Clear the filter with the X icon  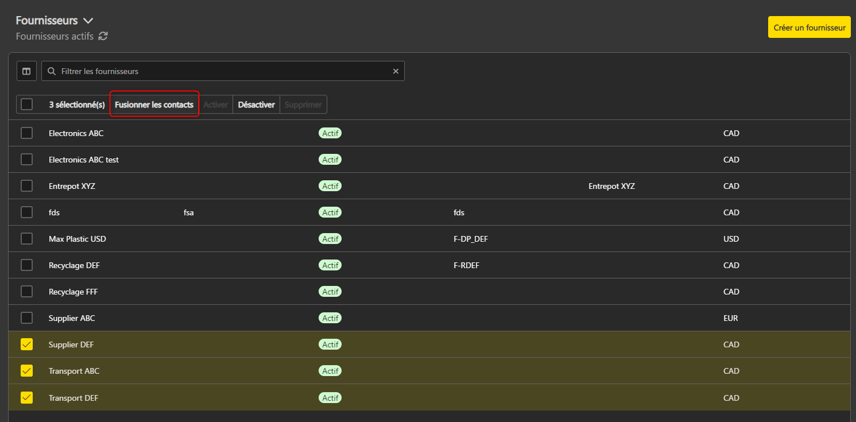[396, 71]
